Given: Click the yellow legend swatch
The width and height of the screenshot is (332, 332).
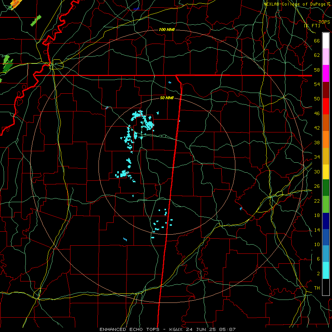Looking at the screenshot, I should pos(326,172).
